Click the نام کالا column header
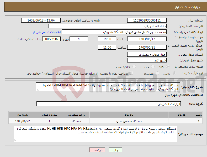This screenshot has width=207, height=157. click(x=129, y=115)
